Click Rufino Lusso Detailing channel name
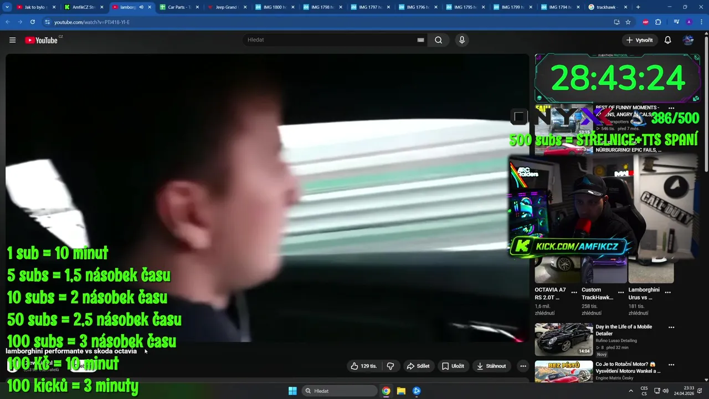 [616, 341]
